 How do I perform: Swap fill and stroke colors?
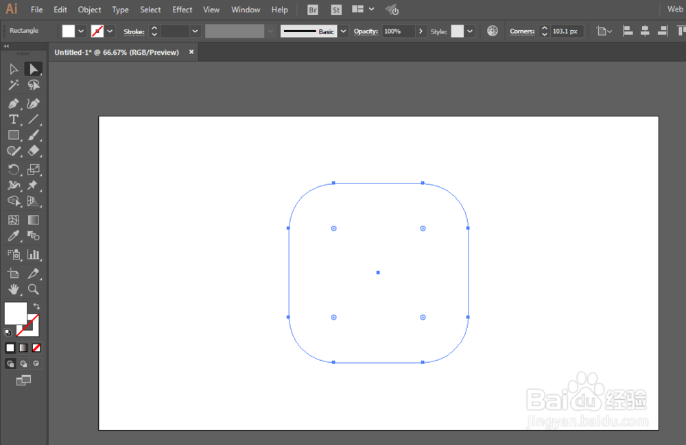(37, 306)
